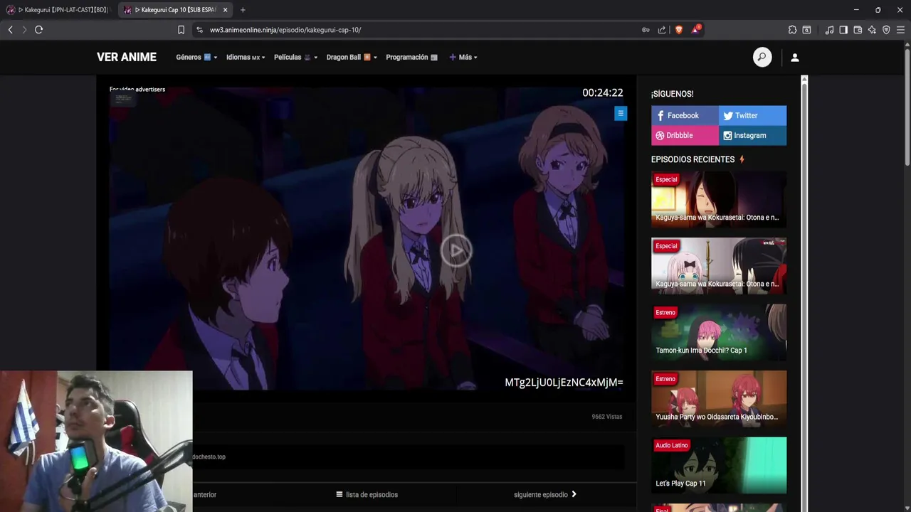The image size is (911, 512).
Task: Go to siguiente episodio
Action: pos(545,495)
